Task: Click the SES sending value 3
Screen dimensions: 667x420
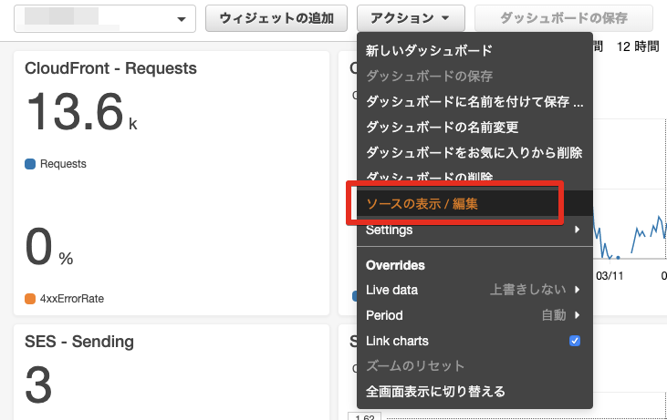Action: (38, 385)
